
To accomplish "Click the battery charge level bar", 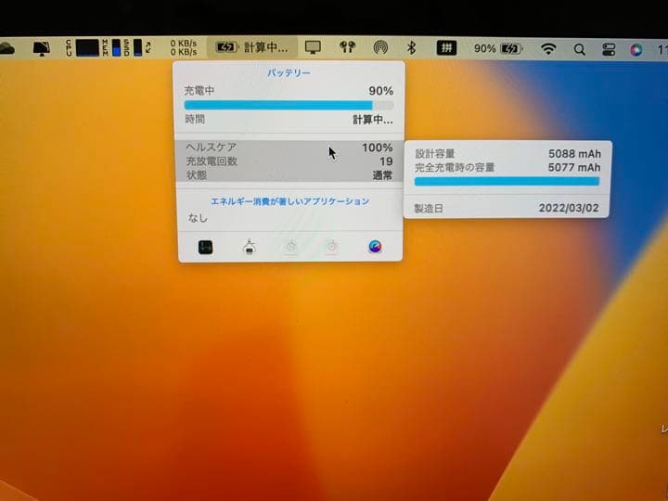I will pos(289,105).
